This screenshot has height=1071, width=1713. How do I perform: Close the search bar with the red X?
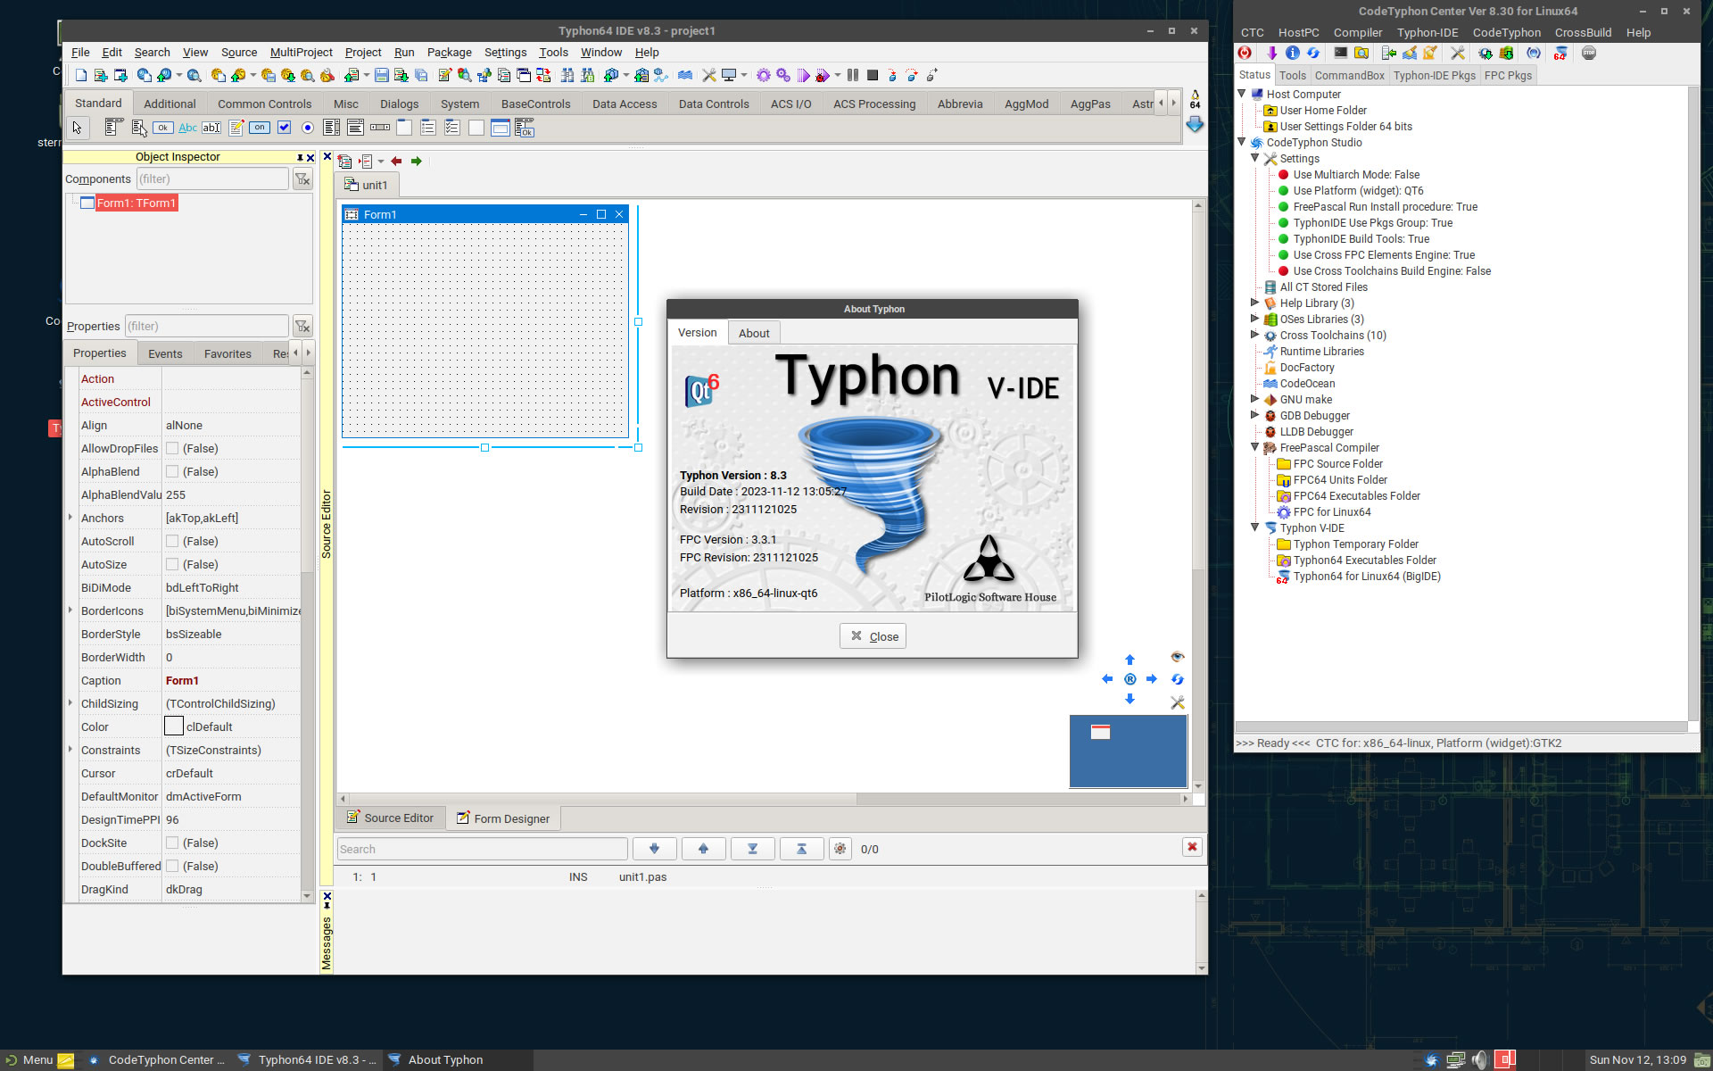[x=1192, y=847]
